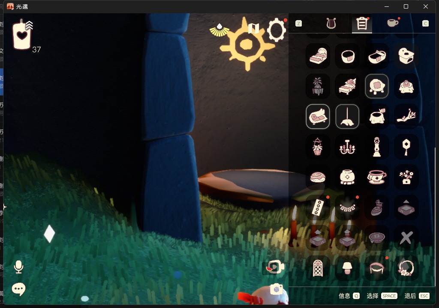Switch to the harp instruments tab

331,24
